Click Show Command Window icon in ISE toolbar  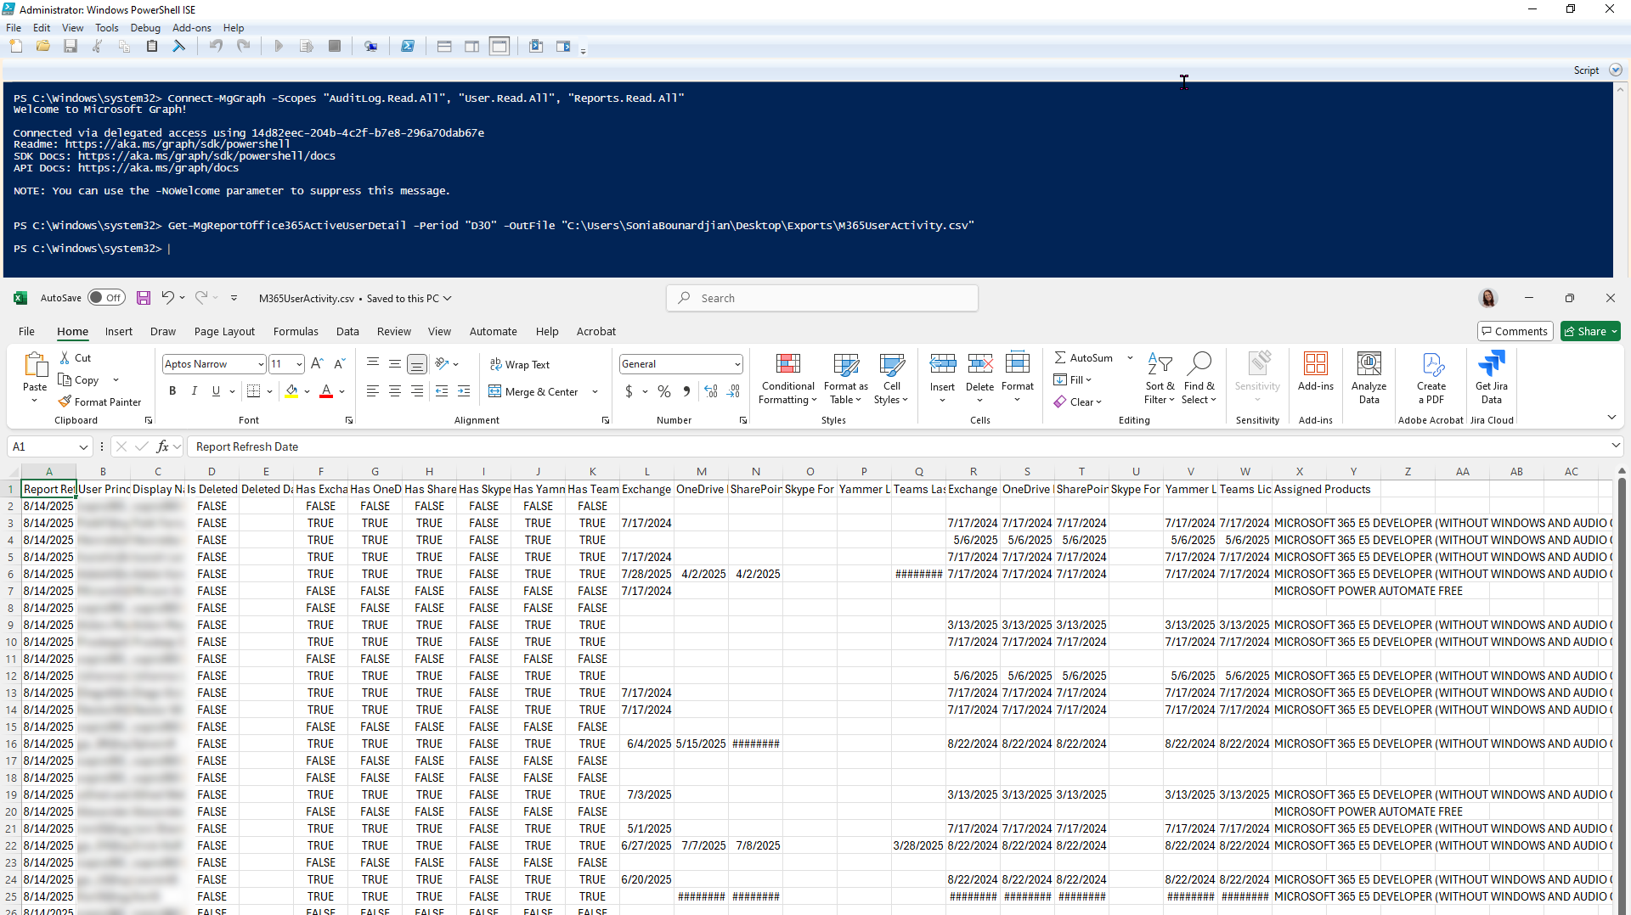click(536, 47)
